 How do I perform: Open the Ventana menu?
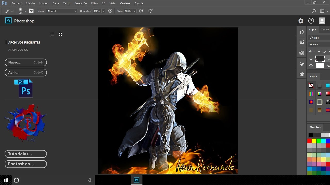point(125,3)
